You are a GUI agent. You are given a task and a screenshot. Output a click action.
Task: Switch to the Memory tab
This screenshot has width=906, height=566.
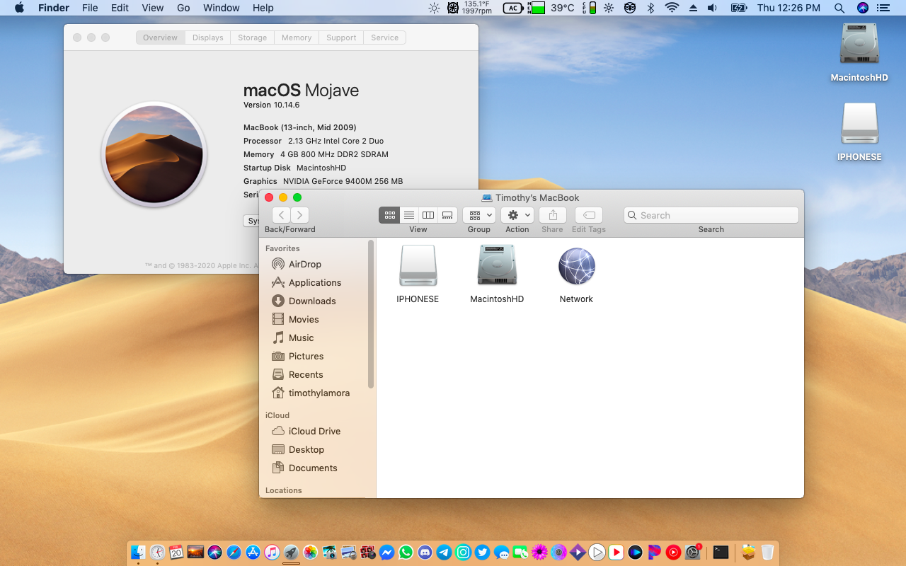[x=297, y=37]
